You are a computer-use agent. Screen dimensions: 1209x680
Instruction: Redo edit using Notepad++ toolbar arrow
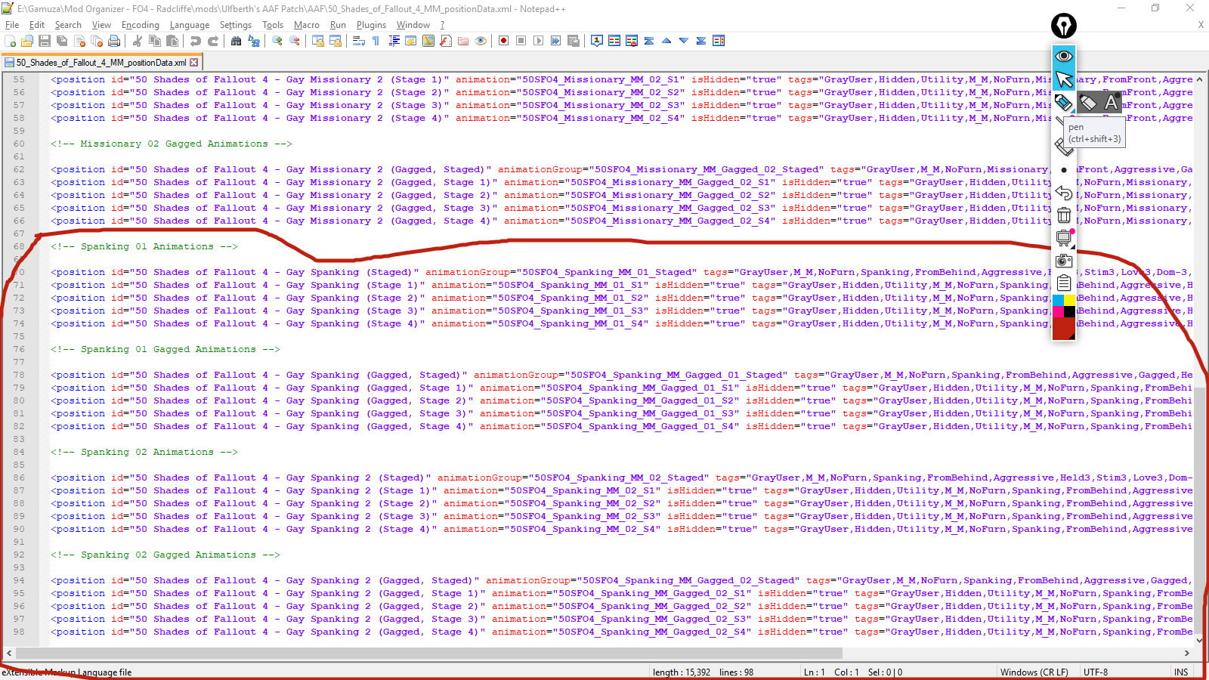click(213, 41)
